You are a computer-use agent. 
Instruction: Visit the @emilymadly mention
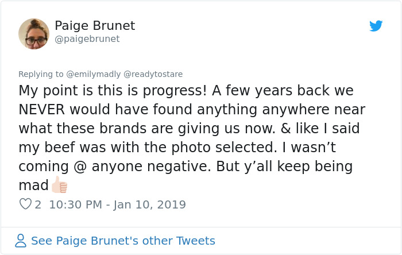tap(93, 74)
